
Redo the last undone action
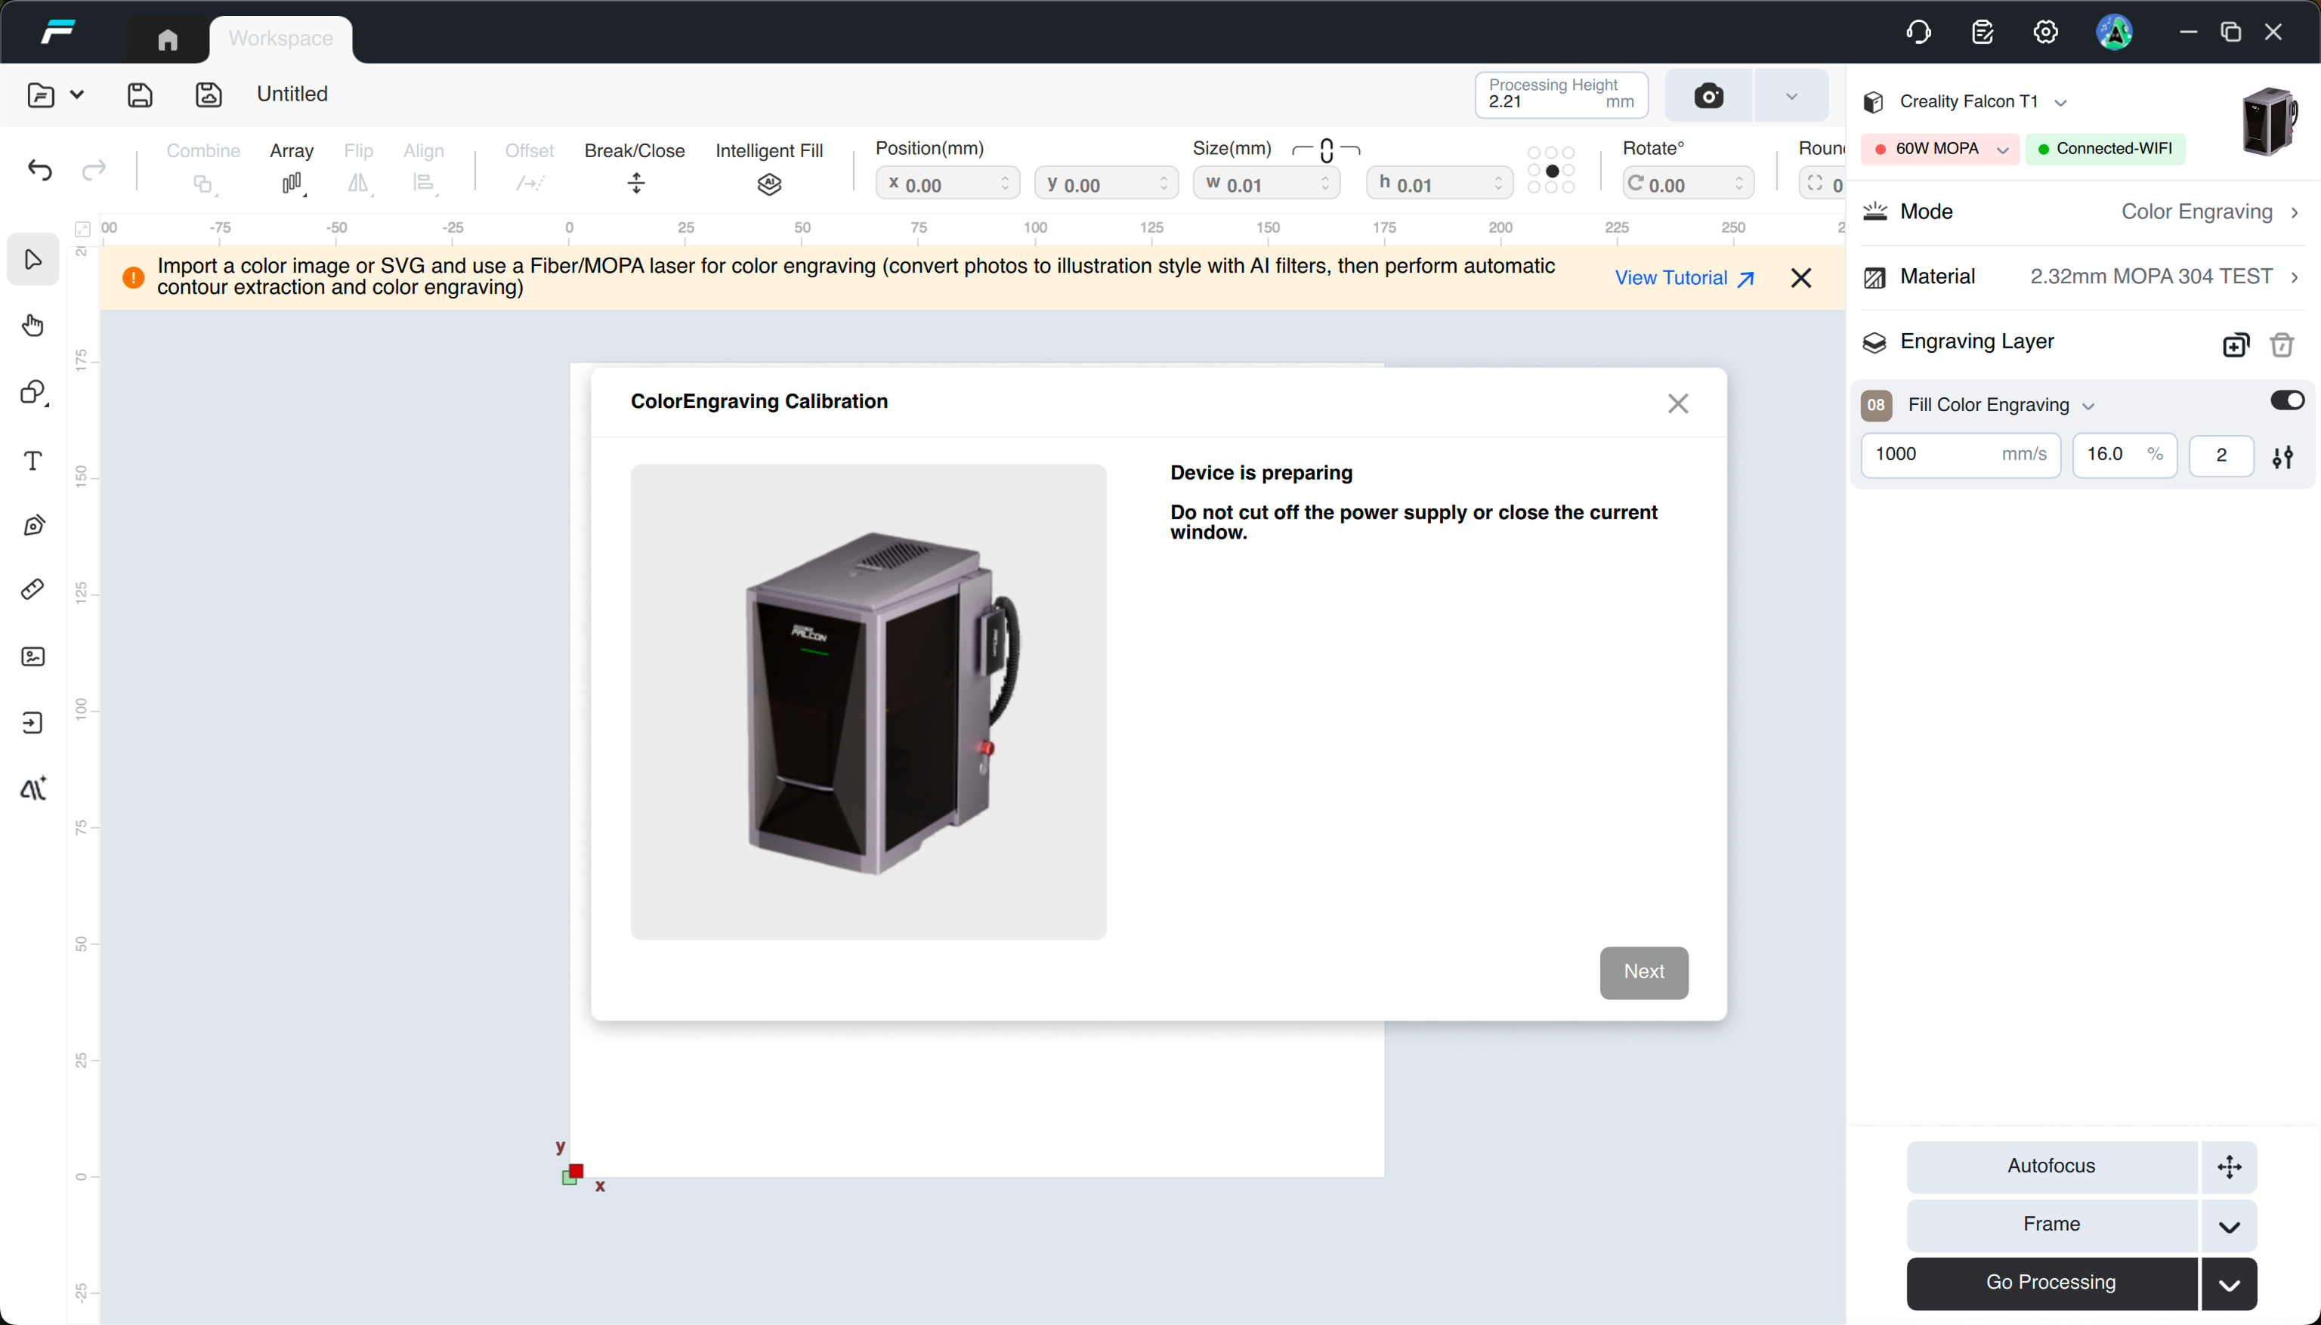click(x=94, y=170)
